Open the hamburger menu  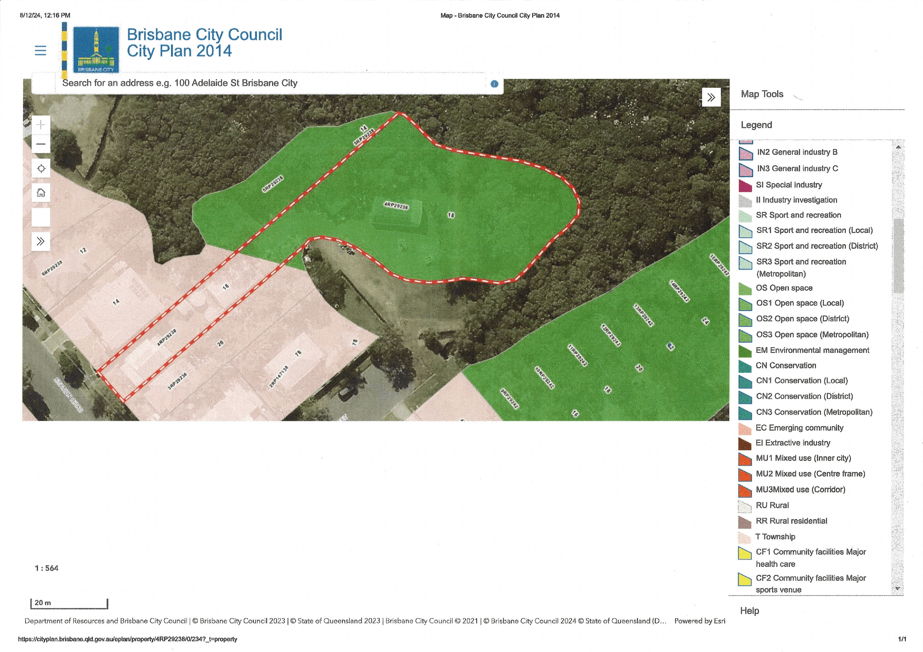(41, 51)
